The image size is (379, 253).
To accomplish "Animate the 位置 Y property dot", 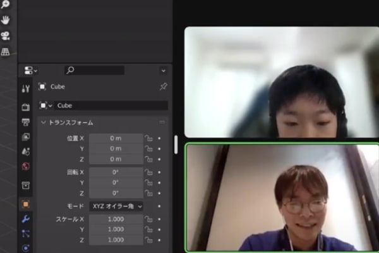I will 159,149.
